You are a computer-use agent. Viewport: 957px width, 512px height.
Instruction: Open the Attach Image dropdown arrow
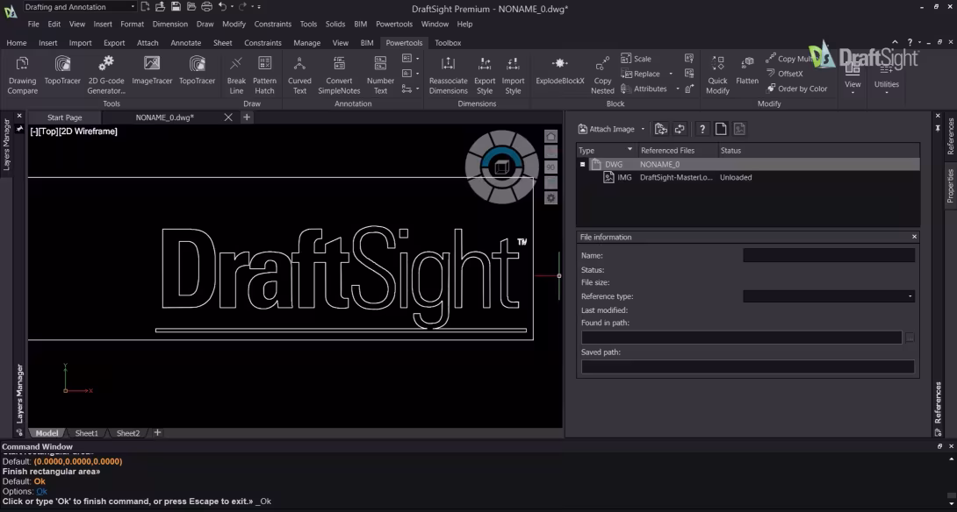pyautogui.click(x=643, y=129)
